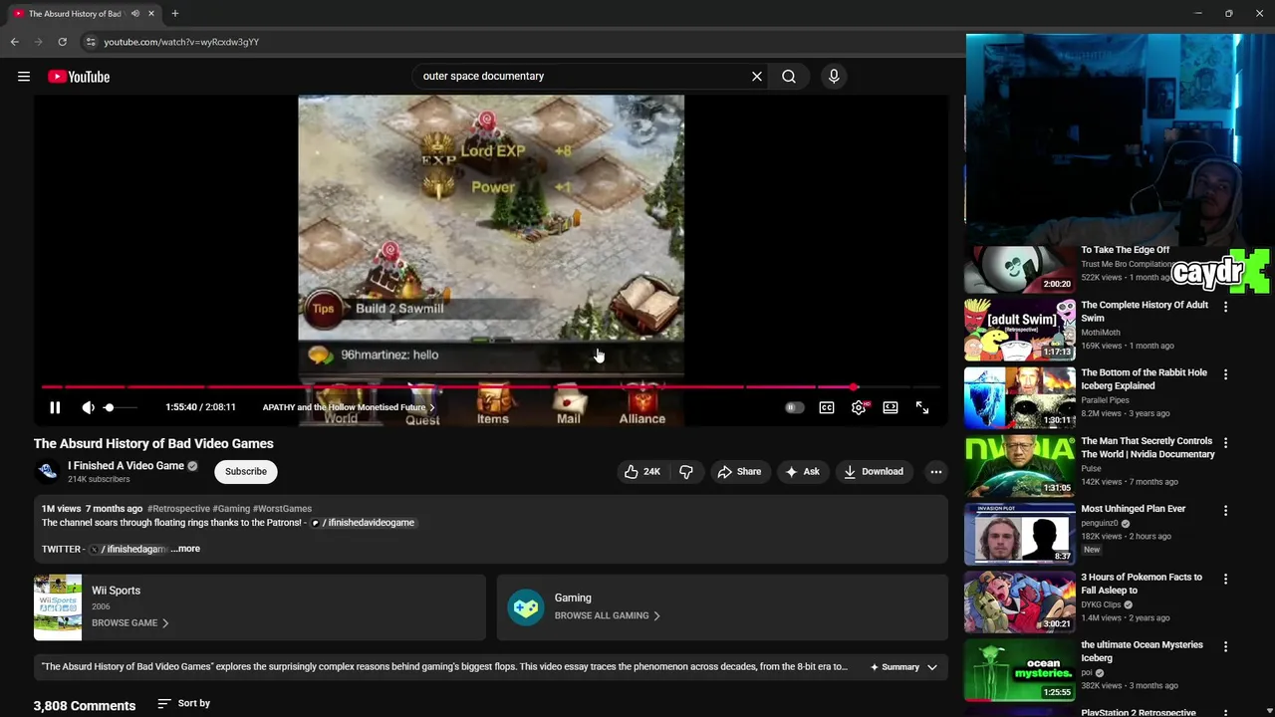Open the Ask AI button
This screenshot has height=717, width=1275.
coord(802,472)
